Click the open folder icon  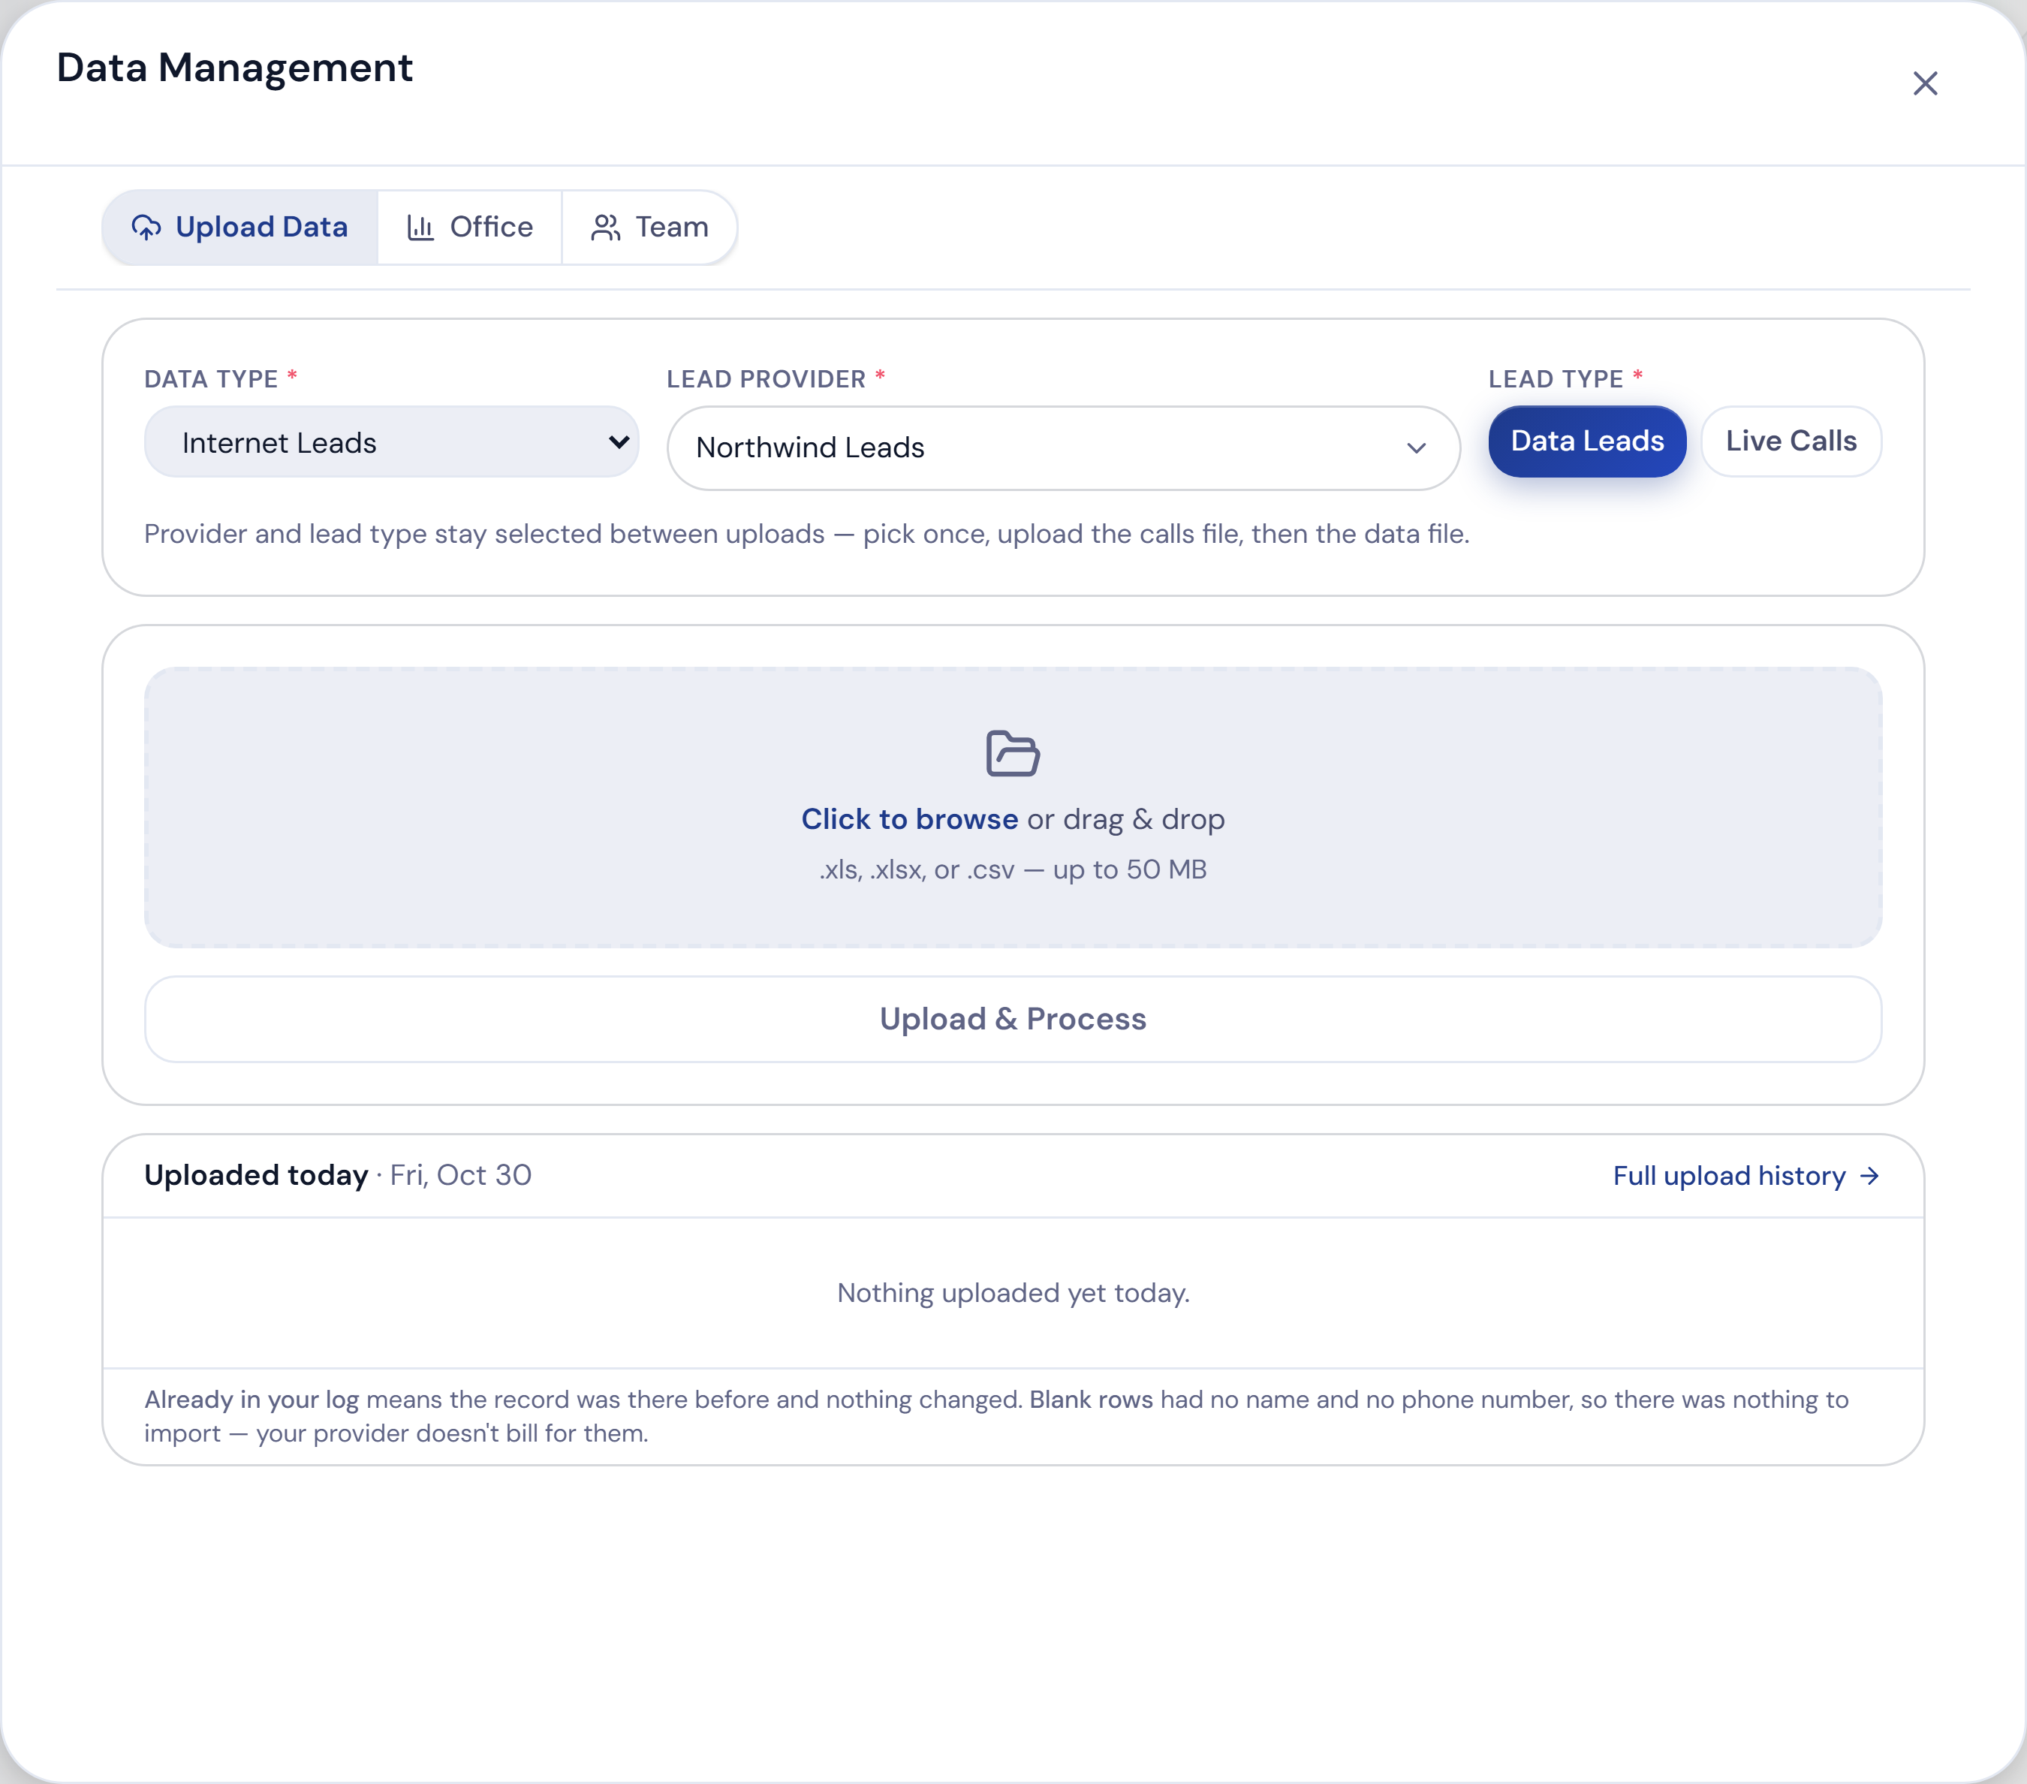[1013, 752]
